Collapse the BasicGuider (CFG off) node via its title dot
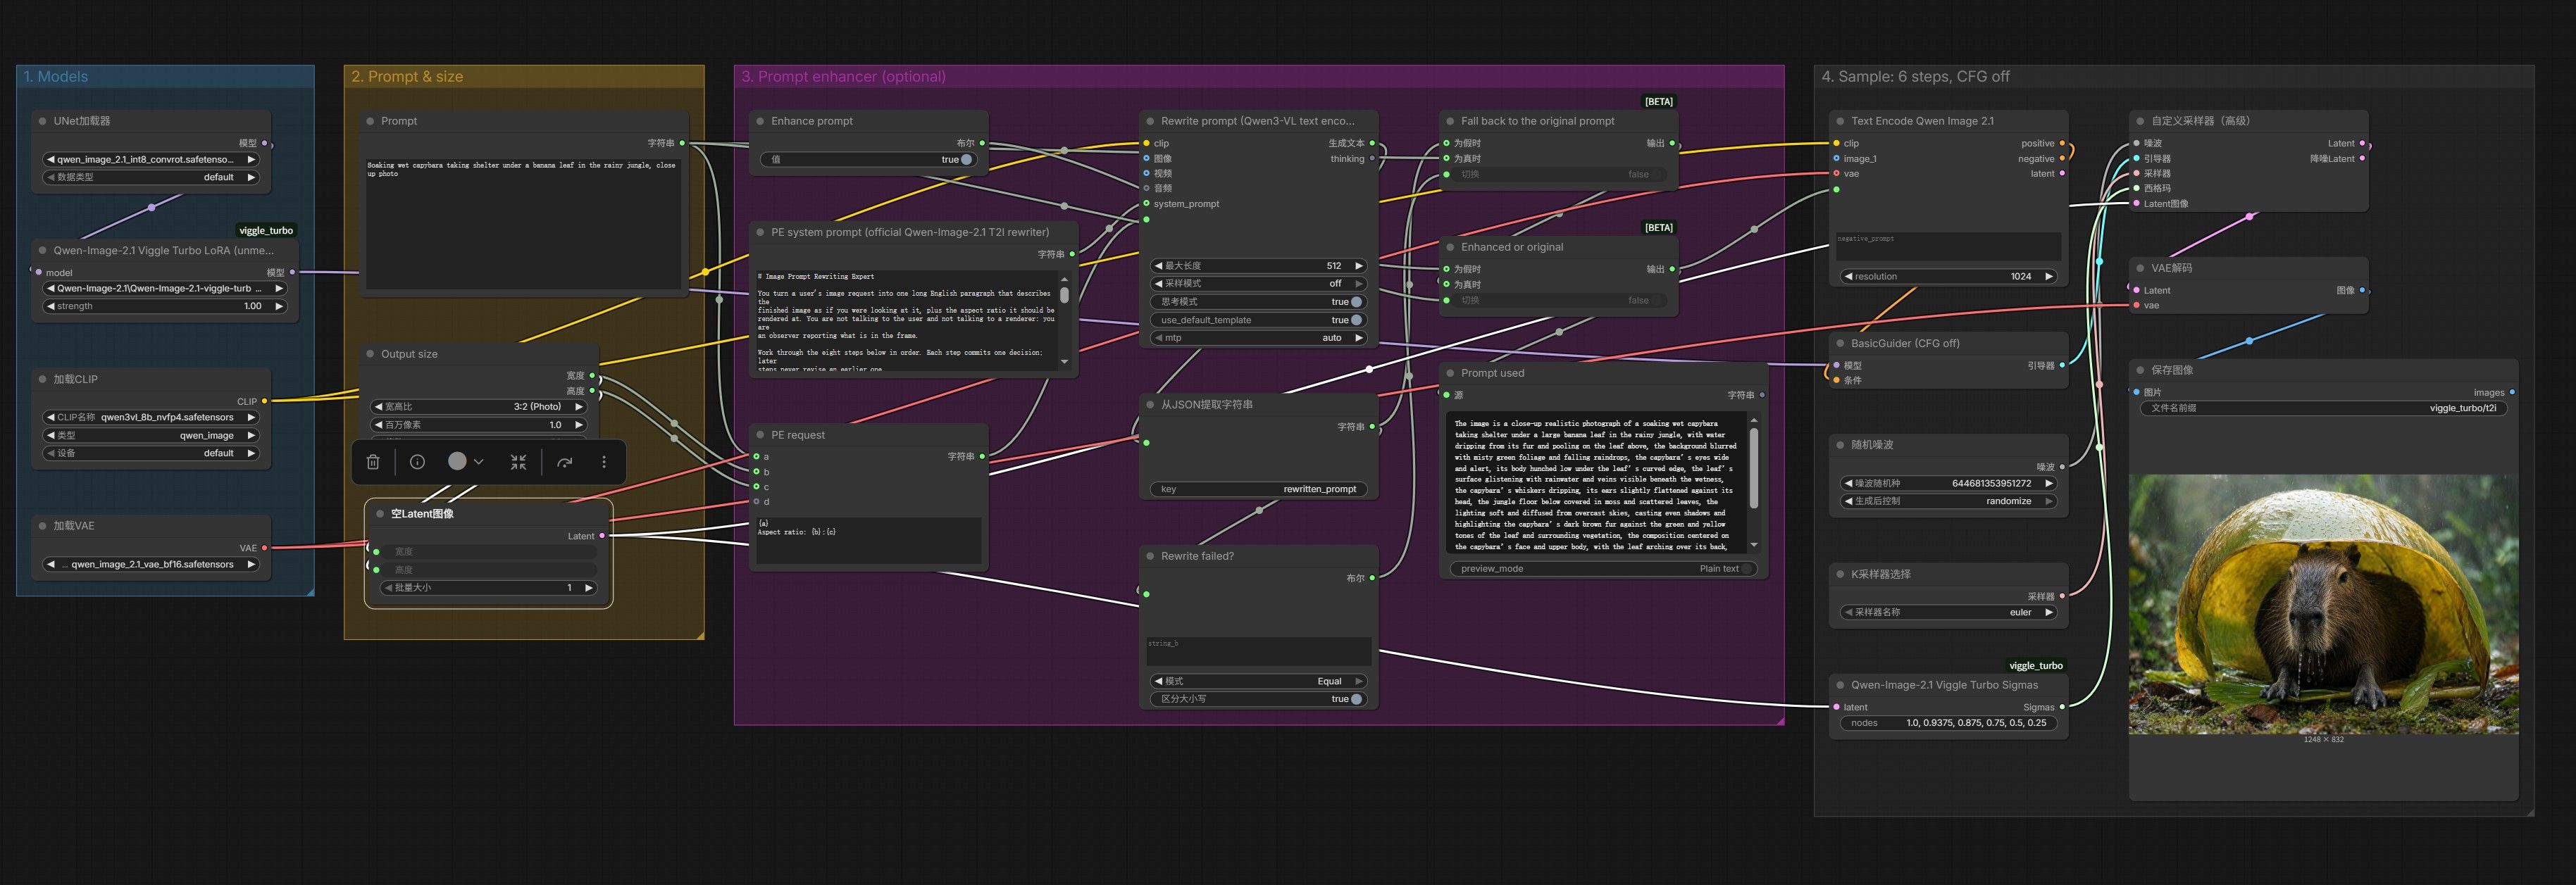The height and width of the screenshot is (885, 2576). coord(1840,343)
